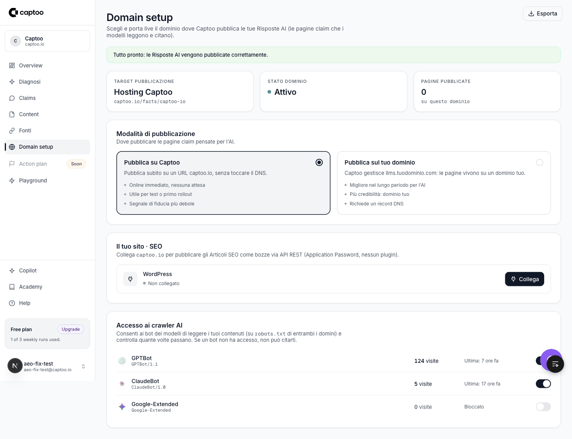Open Fonti via its link icon
This screenshot has width=572, height=439.
coord(12,130)
